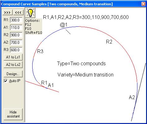Click the R2 input field

pyautogui.click(x=16, y=35)
